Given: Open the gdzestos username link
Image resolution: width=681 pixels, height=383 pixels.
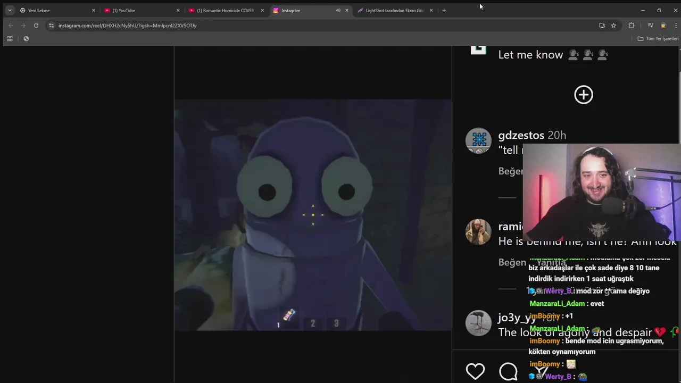Looking at the screenshot, I should pyautogui.click(x=521, y=135).
